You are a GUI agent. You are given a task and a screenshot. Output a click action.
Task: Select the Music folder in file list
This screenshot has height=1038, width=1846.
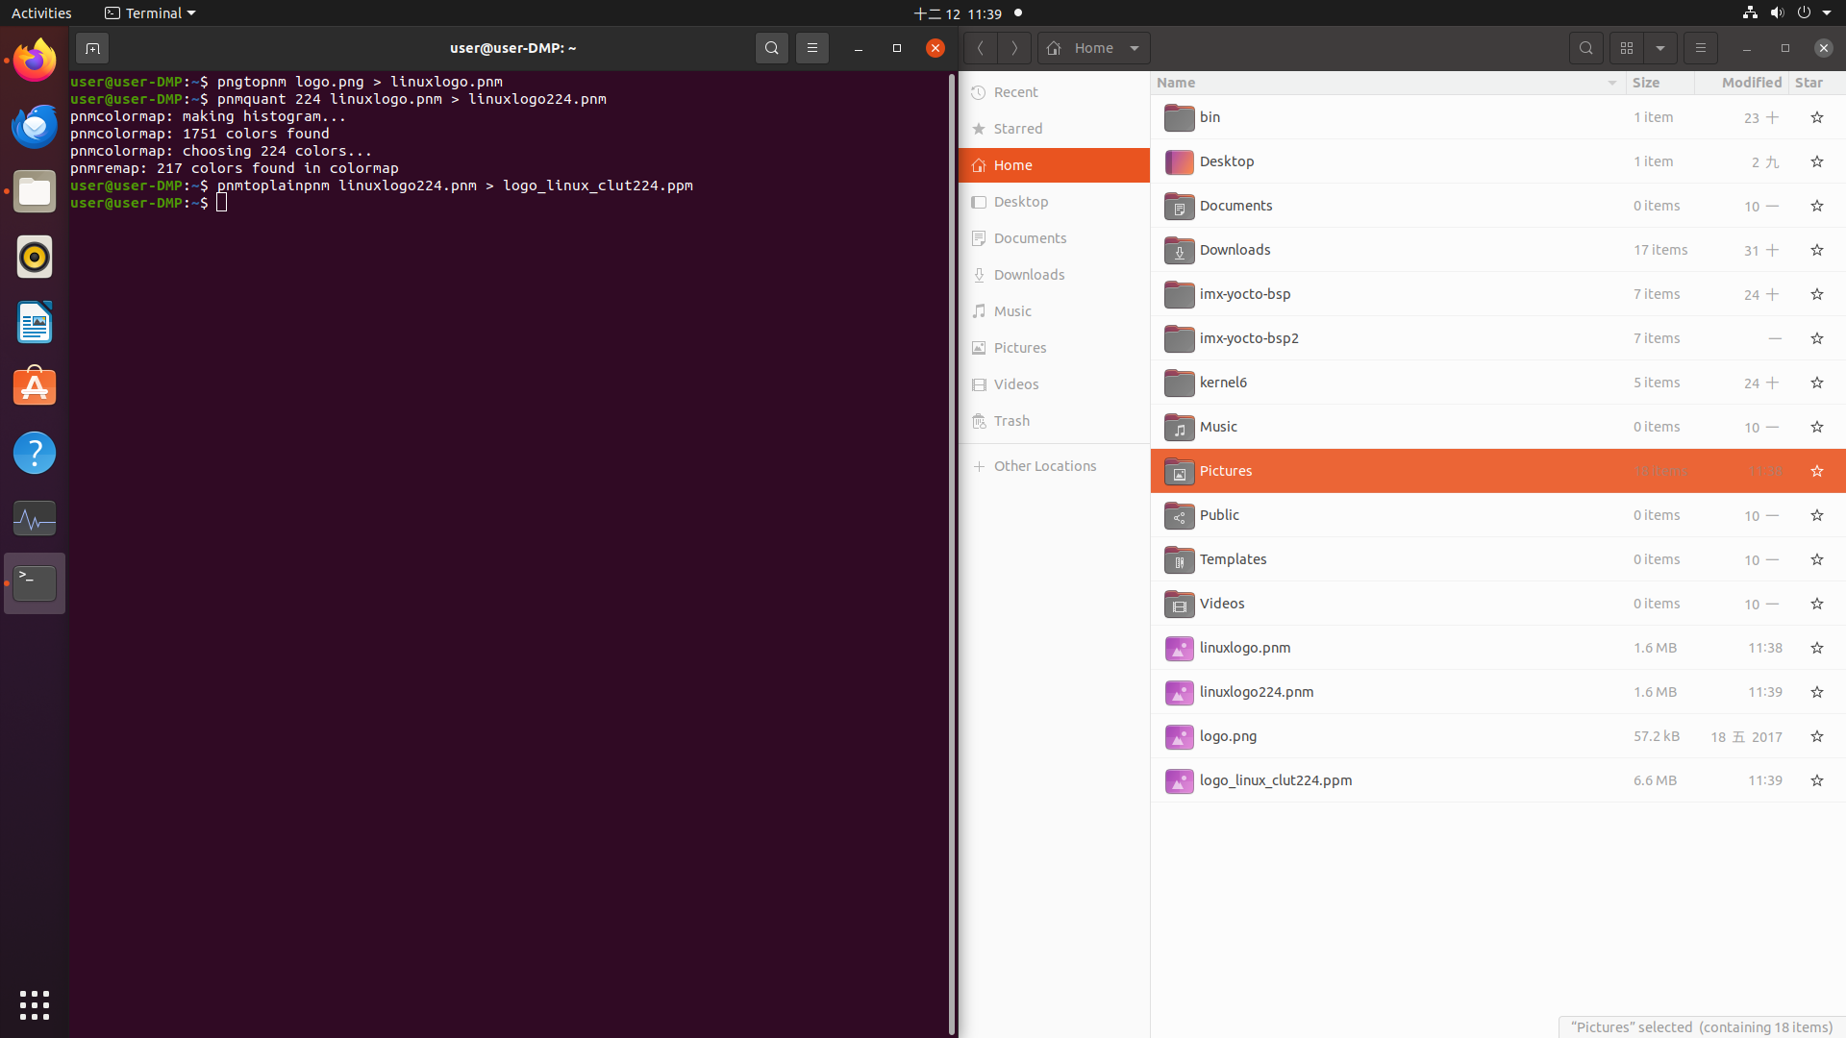[x=1498, y=427]
